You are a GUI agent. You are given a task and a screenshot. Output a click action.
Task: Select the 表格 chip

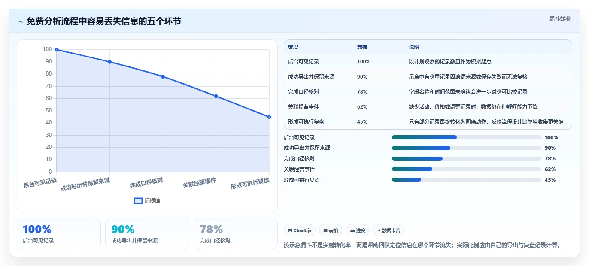331,230
